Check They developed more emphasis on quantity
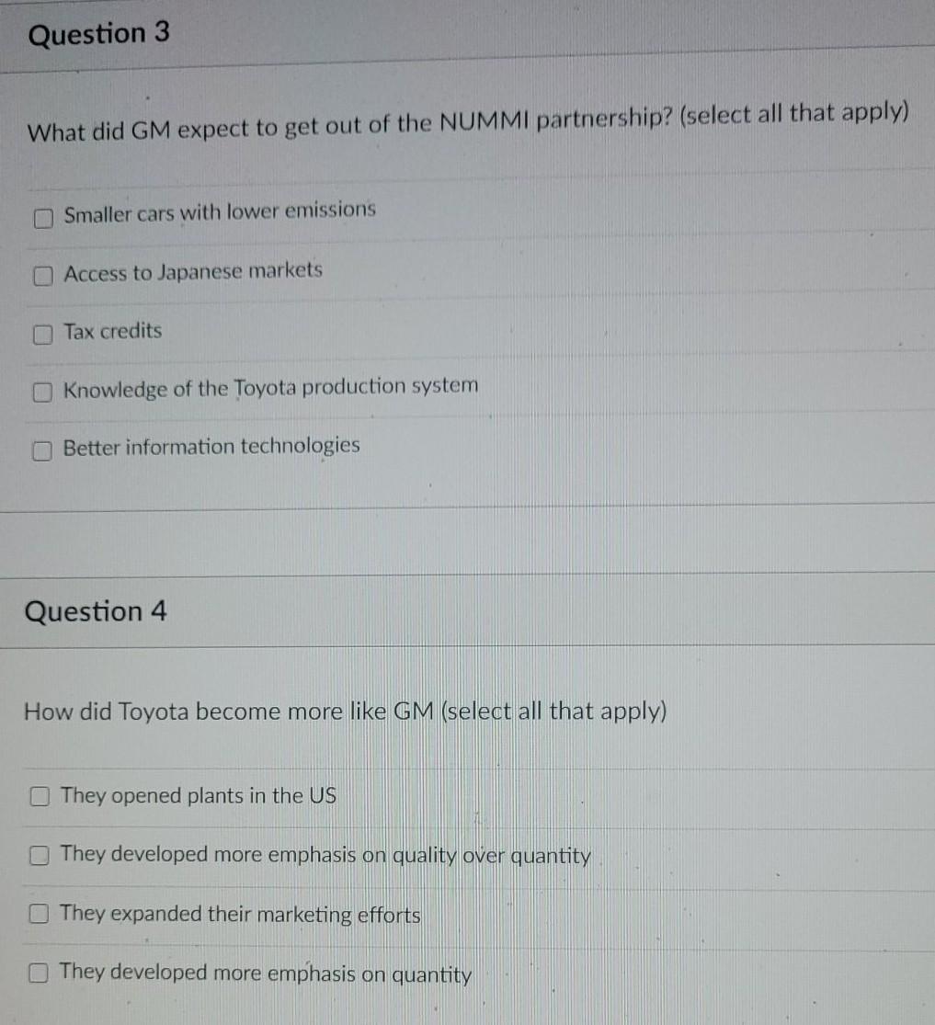Screen dimensions: 935x1025 click(x=38, y=973)
